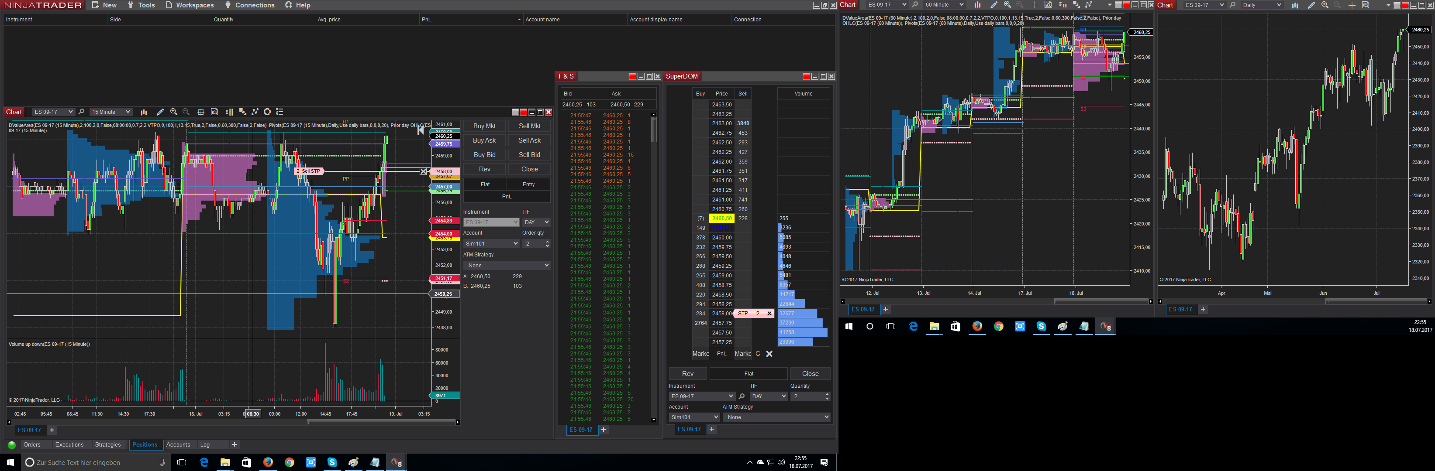Open the New menu
The height and width of the screenshot is (471, 1435).
104,5
